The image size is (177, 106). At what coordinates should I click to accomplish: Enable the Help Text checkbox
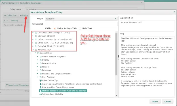(x=80, y=28)
